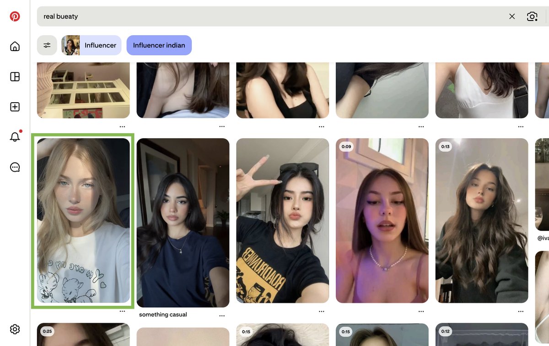Open more options under the white cabinet pin

point(122,126)
